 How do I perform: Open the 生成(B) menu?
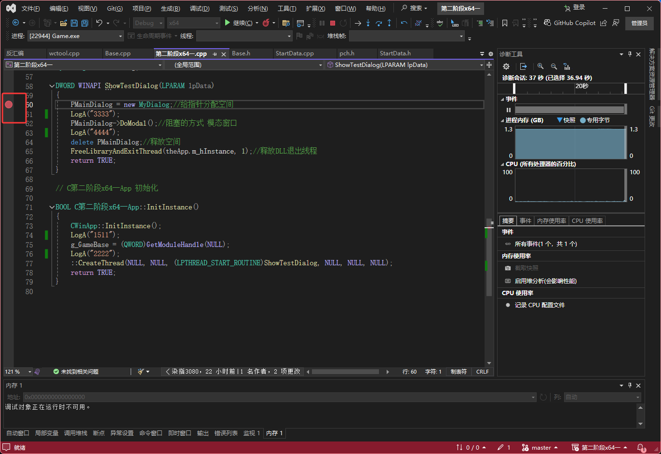click(x=170, y=9)
